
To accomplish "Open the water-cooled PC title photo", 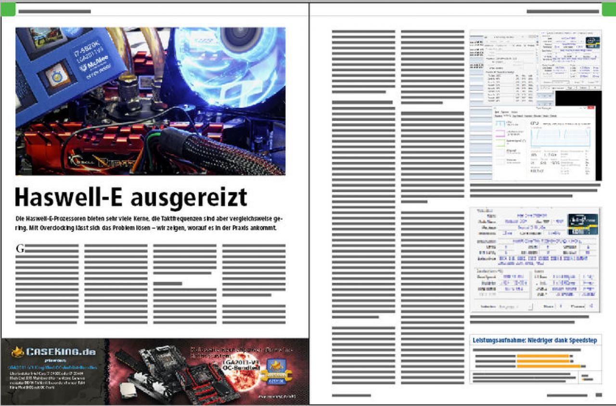I will tap(150, 101).
